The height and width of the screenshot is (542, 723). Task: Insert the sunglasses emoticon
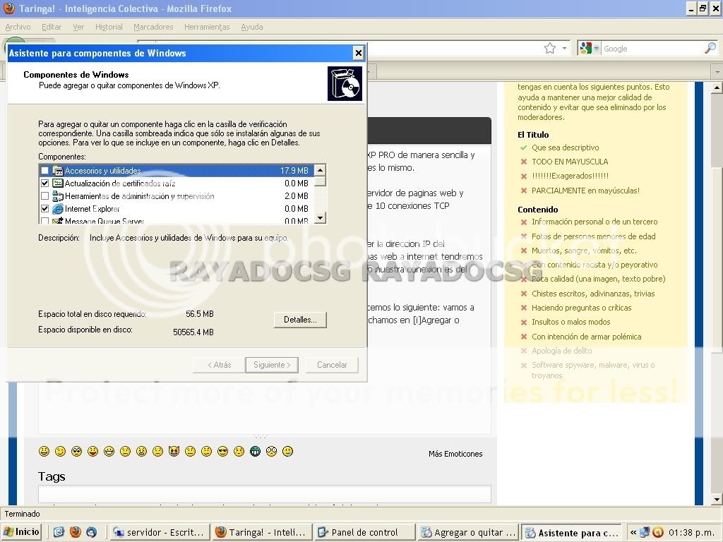[x=222, y=451]
